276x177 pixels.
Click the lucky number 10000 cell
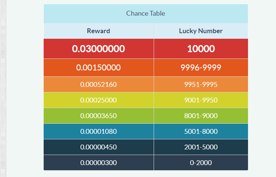[x=201, y=49]
